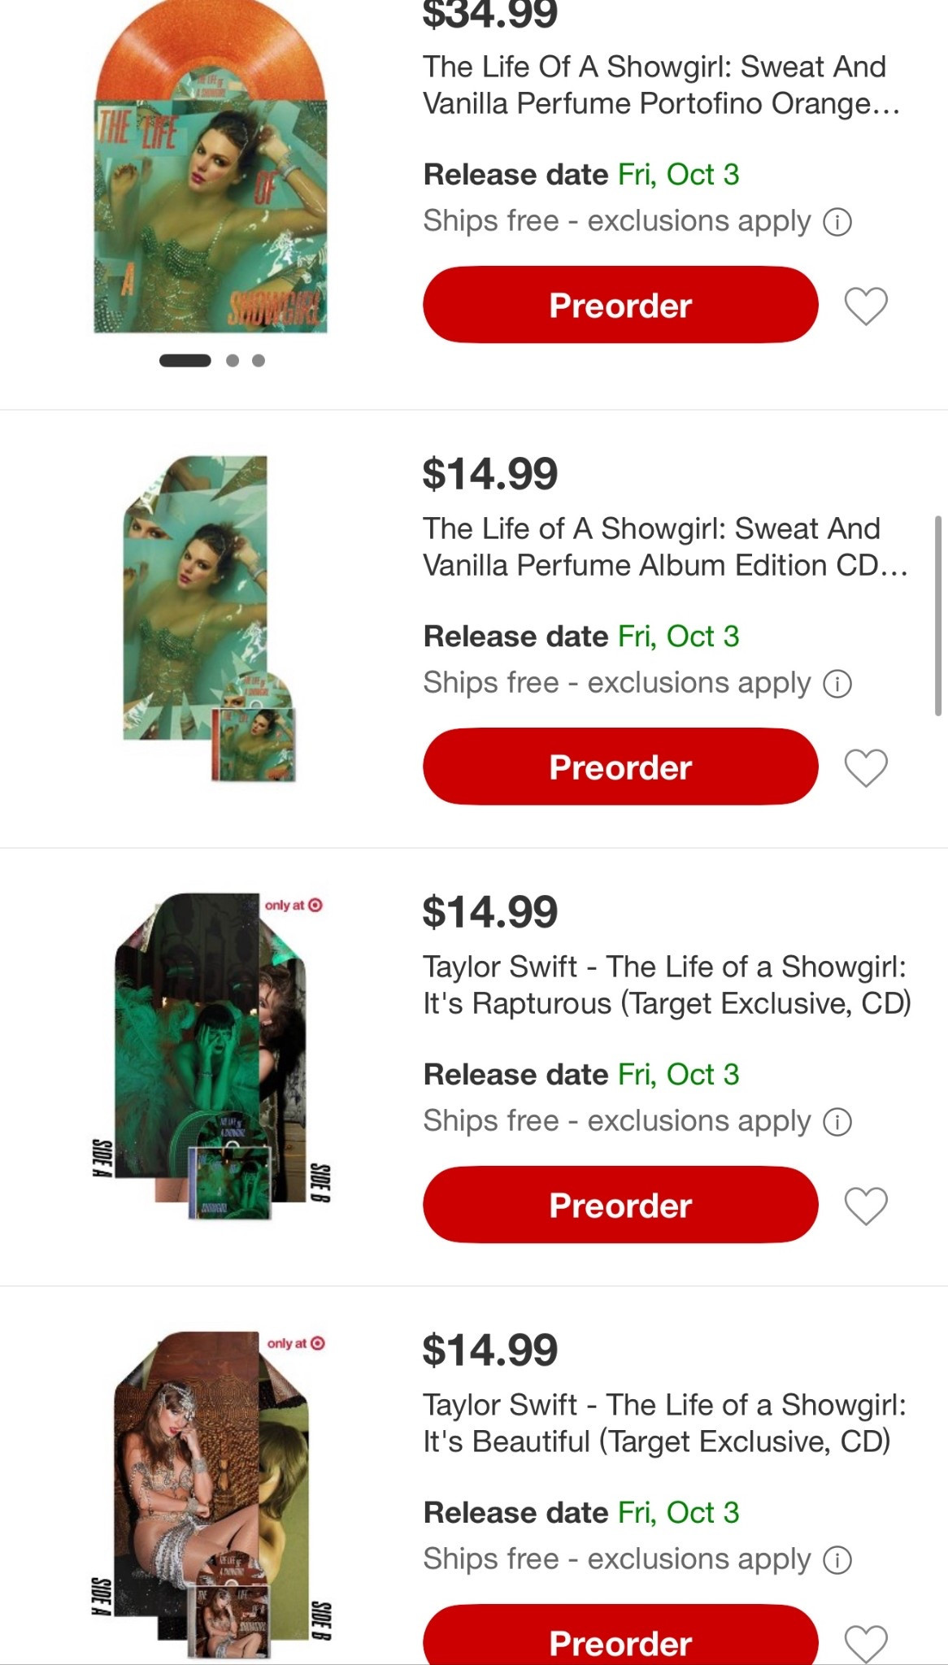Image resolution: width=948 pixels, height=1665 pixels.
Task: Open Taylor Swift It's Rapturous product title
Action: (x=665, y=985)
